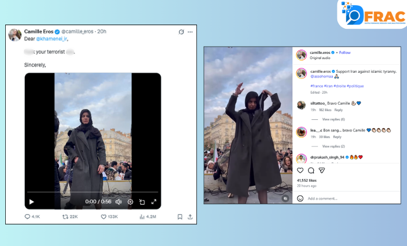Viewport: 407px width, 246px height.
Task: Expand View replies (6) under siltattoo_ comment
Action: [x=333, y=119]
